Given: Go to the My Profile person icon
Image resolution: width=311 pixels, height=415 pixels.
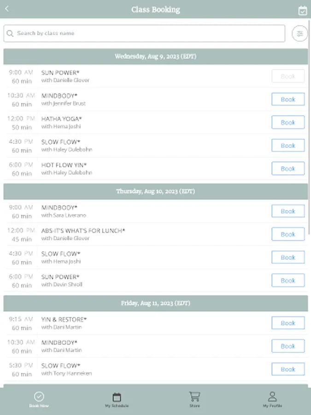Looking at the screenshot, I should (x=272, y=397).
